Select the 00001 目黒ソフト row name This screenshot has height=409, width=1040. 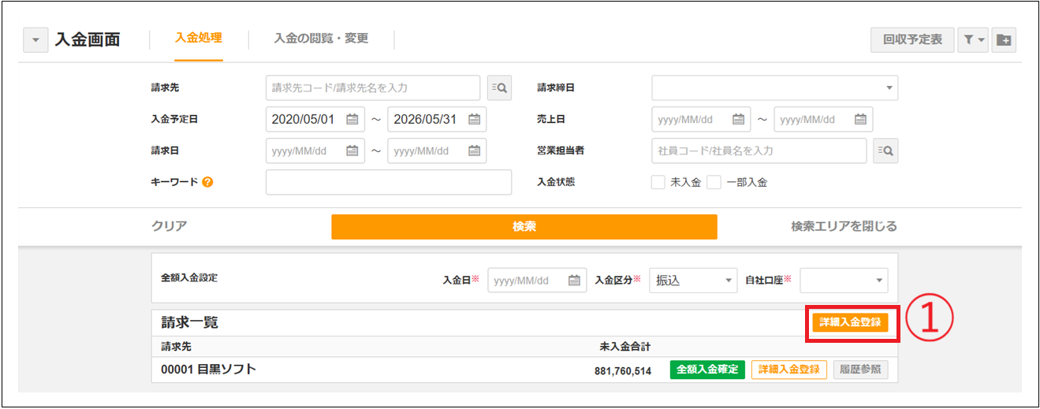(x=208, y=369)
